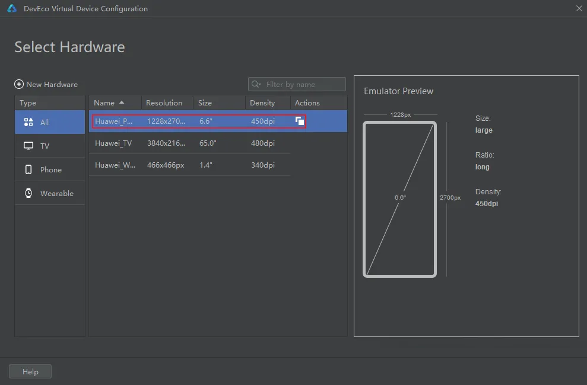Clone the Huawei_P device using copy icon
Viewport: 587px width, 385px height.
click(300, 121)
